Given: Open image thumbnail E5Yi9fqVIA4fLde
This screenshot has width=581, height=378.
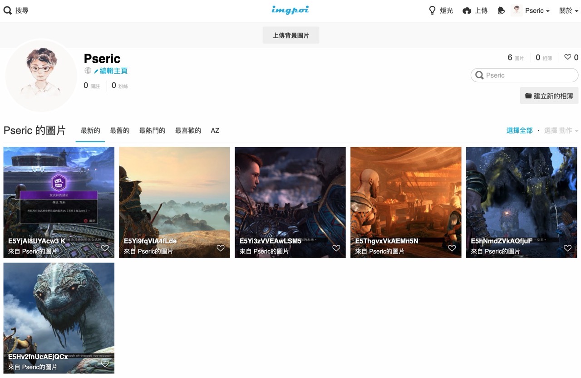Looking at the screenshot, I should (175, 202).
